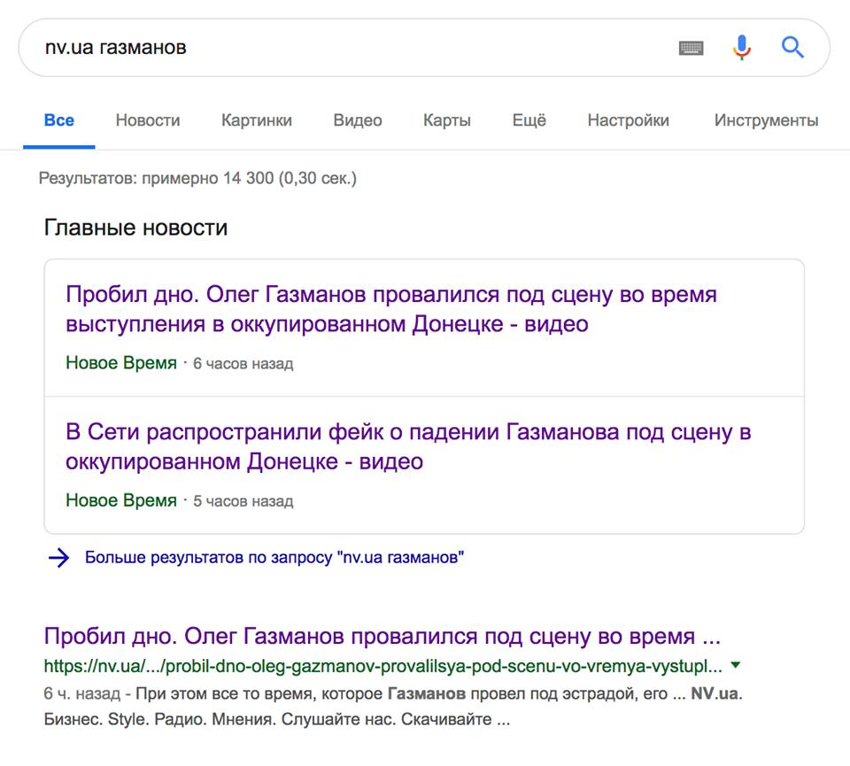Click 'Больше результатов по запросу' link
This screenshot has height=766, width=850.
pyautogui.click(x=274, y=558)
